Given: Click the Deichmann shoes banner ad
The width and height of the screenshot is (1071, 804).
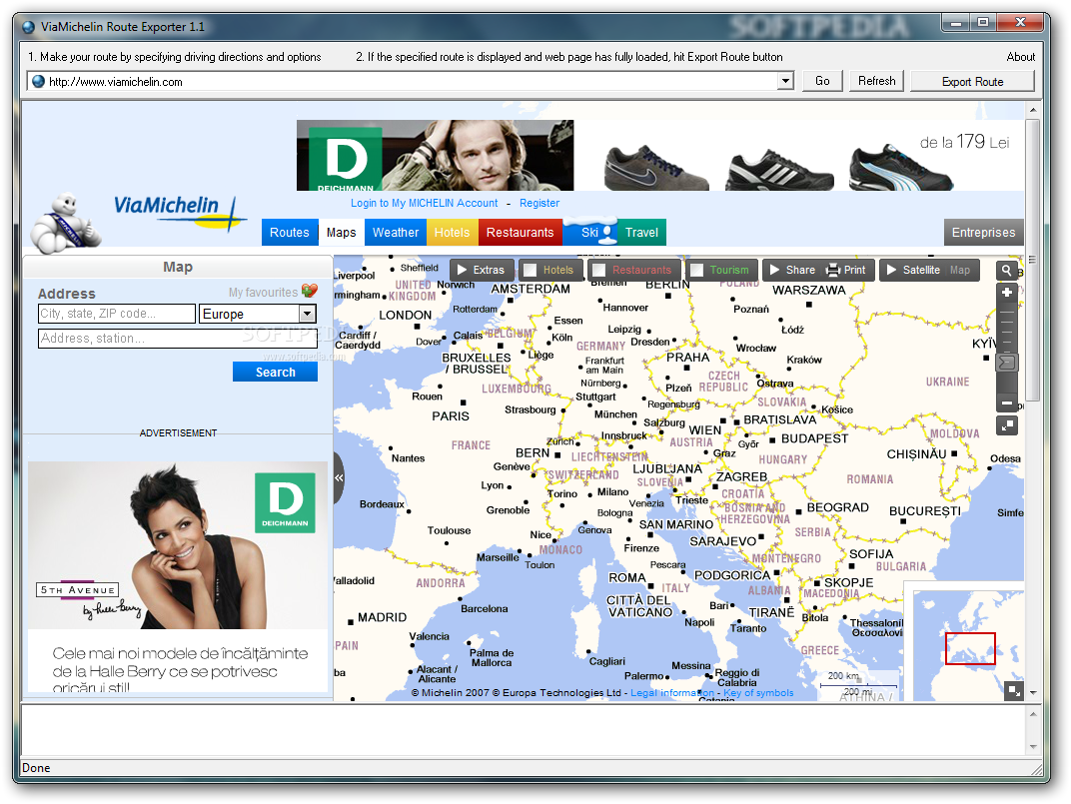Looking at the screenshot, I should coord(661,155).
